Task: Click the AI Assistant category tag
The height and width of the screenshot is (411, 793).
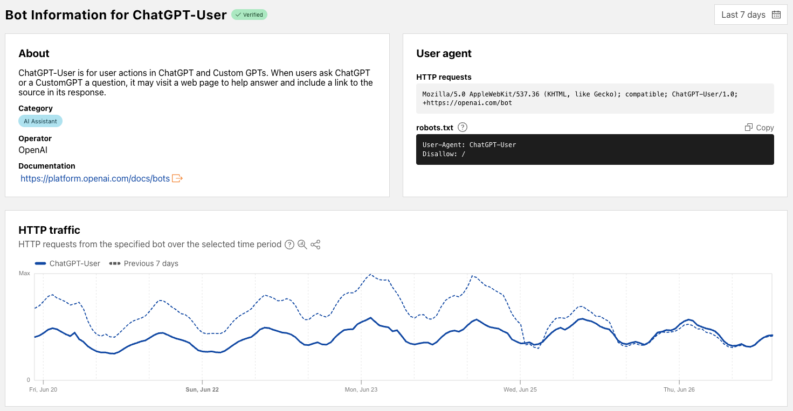Action: click(x=40, y=121)
